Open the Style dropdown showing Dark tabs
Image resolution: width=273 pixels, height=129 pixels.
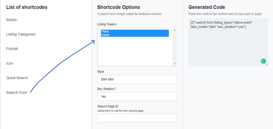click(137, 79)
